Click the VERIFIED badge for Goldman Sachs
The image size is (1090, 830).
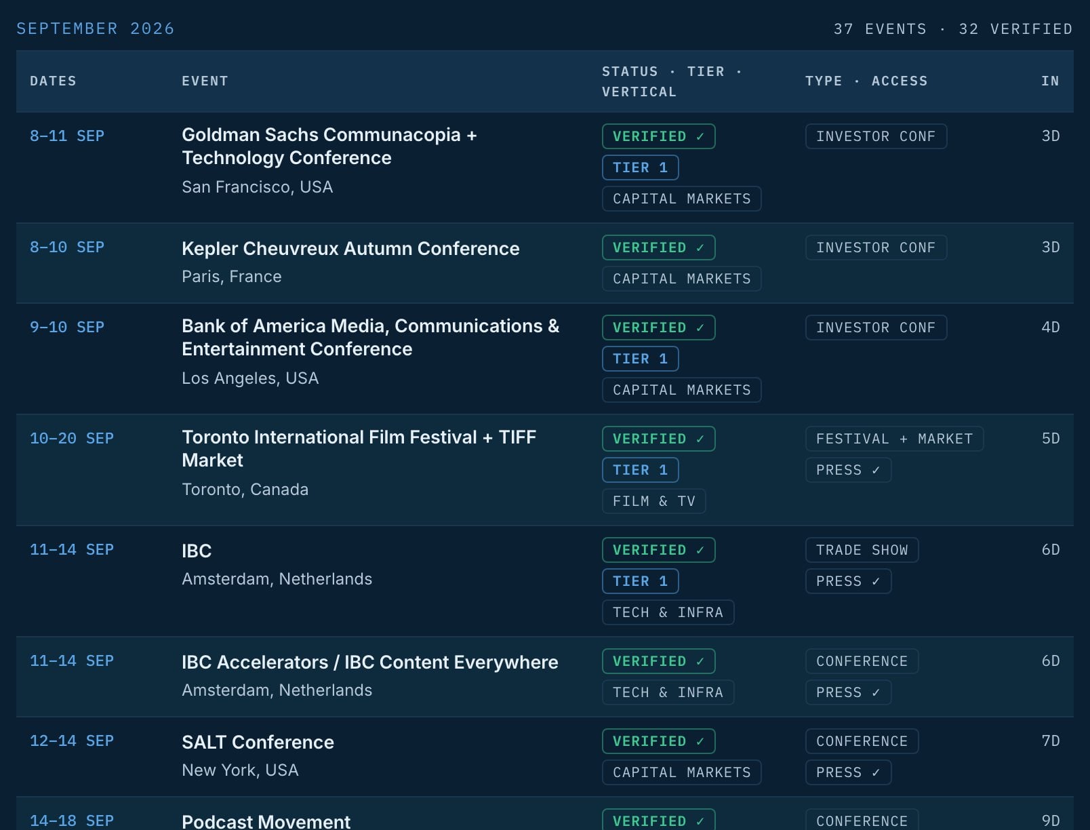click(x=658, y=136)
